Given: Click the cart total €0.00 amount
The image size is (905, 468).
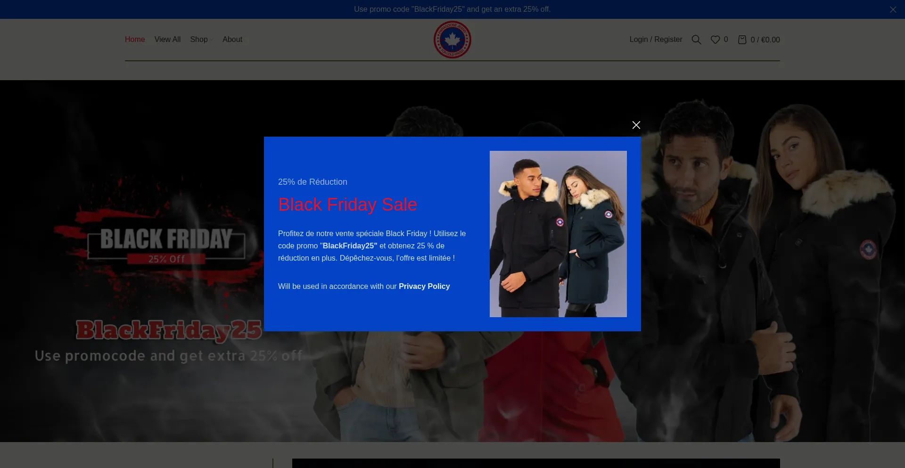Looking at the screenshot, I should coord(770,40).
